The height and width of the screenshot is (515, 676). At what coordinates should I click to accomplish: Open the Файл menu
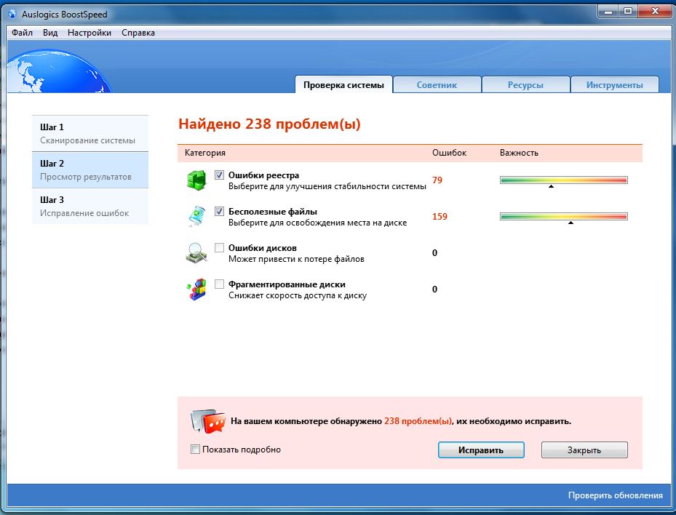[22, 33]
